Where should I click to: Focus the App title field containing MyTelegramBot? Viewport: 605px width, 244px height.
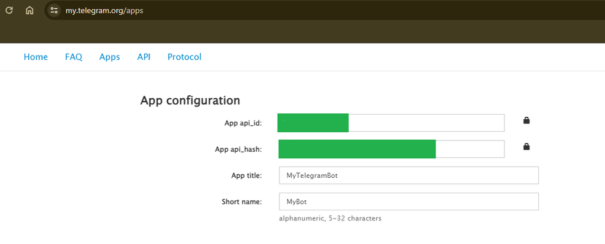coord(408,175)
